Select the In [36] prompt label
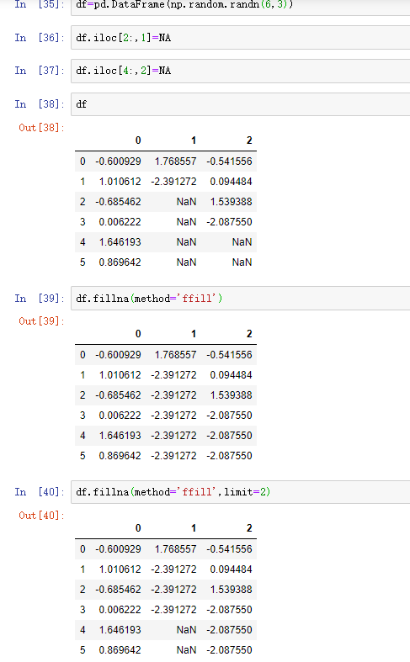This screenshot has width=410, height=662. pos(40,38)
